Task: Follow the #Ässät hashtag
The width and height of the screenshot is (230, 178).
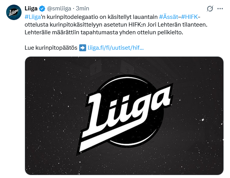Action: pos(168,17)
